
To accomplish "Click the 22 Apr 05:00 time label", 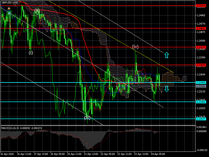I will pos(108,154).
